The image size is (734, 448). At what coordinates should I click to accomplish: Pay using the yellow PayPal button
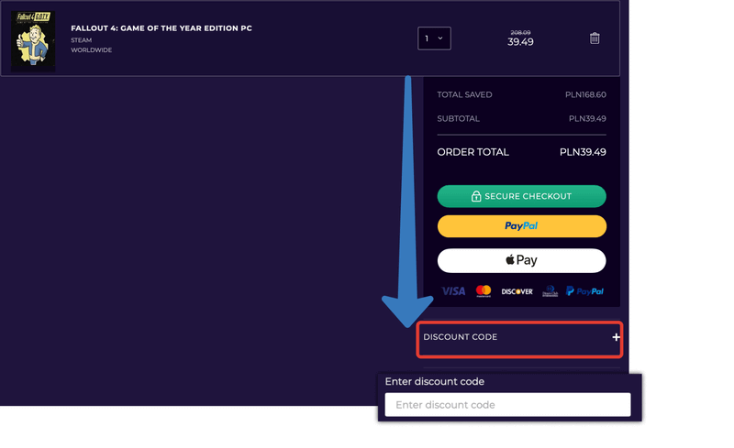(521, 226)
